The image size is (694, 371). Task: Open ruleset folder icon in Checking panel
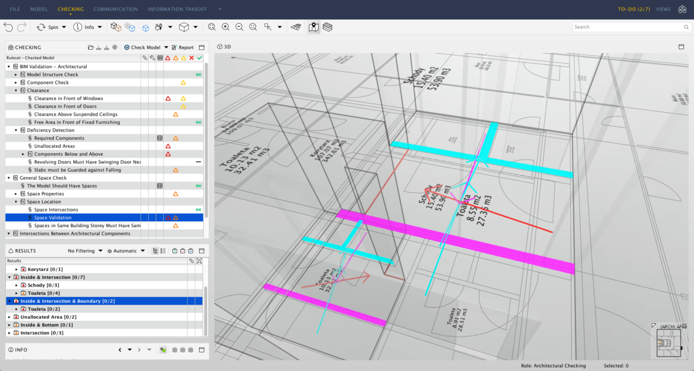91,47
